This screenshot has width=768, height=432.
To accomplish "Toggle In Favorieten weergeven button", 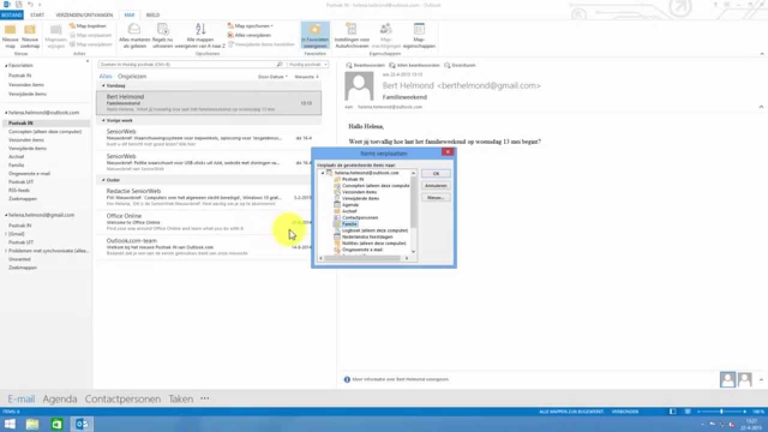I will [315, 36].
